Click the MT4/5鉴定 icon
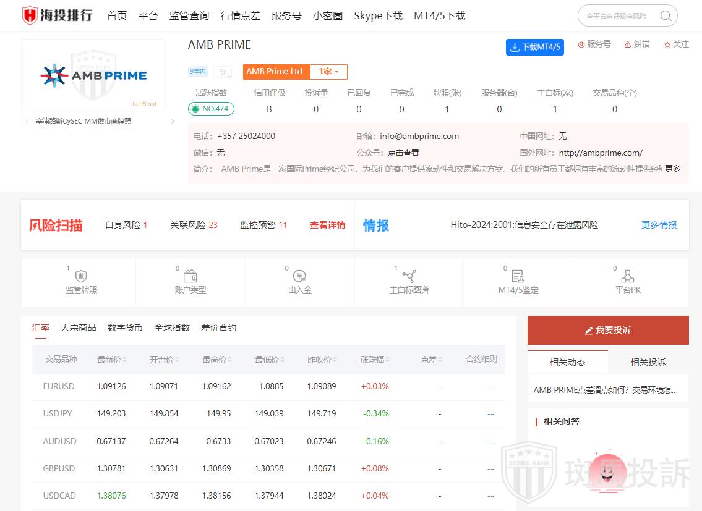The image size is (702, 511). [518, 276]
